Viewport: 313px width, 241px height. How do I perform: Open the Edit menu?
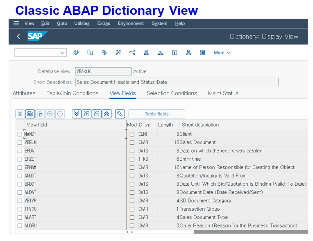[x=45, y=23]
